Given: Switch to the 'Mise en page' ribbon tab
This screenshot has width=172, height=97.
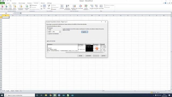Looking at the screenshot, I should 22,3.
